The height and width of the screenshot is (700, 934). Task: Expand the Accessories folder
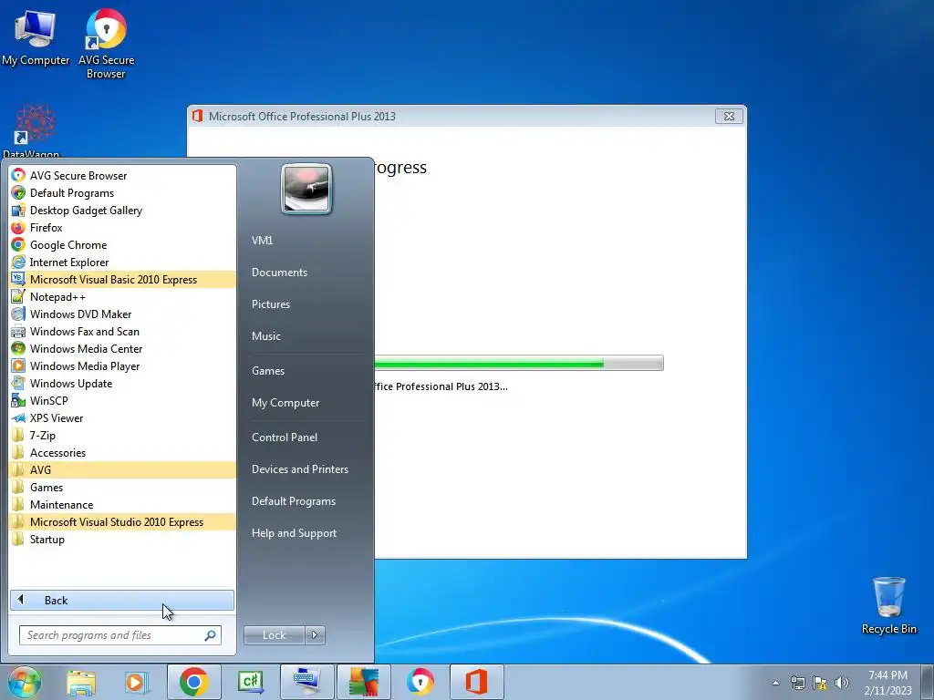[122, 452]
